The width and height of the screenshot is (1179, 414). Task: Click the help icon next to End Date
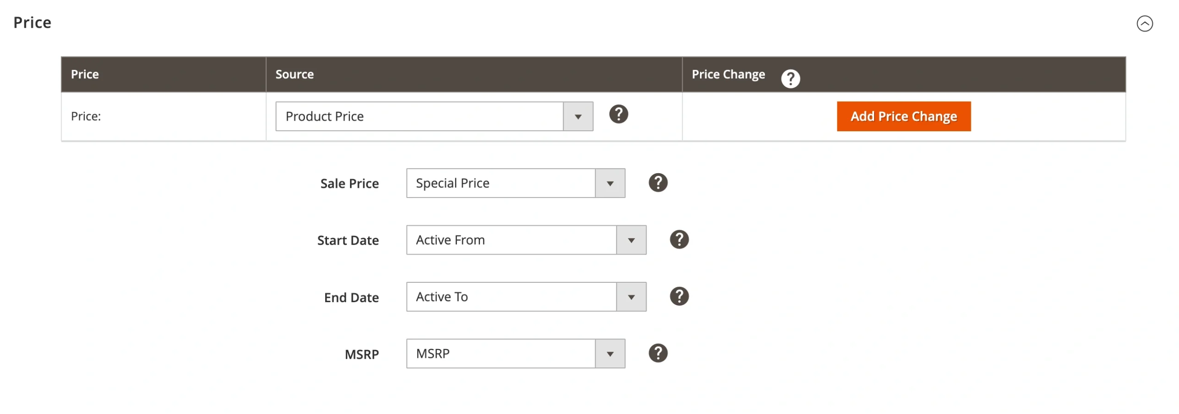(679, 297)
